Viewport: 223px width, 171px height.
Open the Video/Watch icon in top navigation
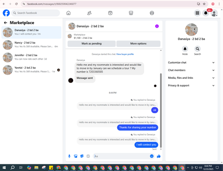click(110, 13)
